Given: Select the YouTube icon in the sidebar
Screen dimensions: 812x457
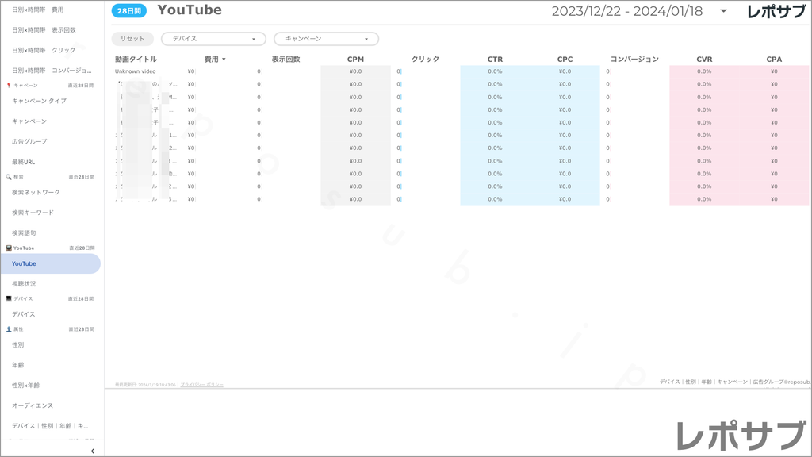Looking at the screenshot, I should click(x=7, y=248).
